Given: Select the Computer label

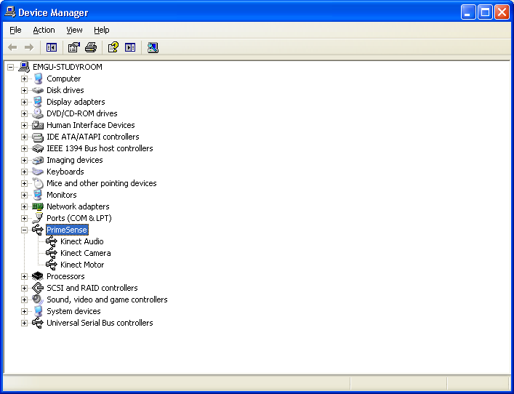Looking at the screenshot, I should coord(63,79).
